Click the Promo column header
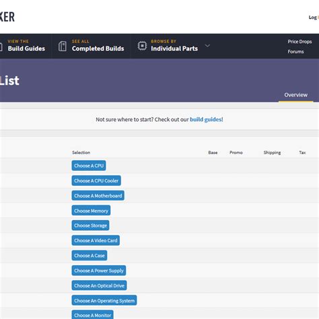This screenshot has height=319, width=319. (x=236, y=153)
